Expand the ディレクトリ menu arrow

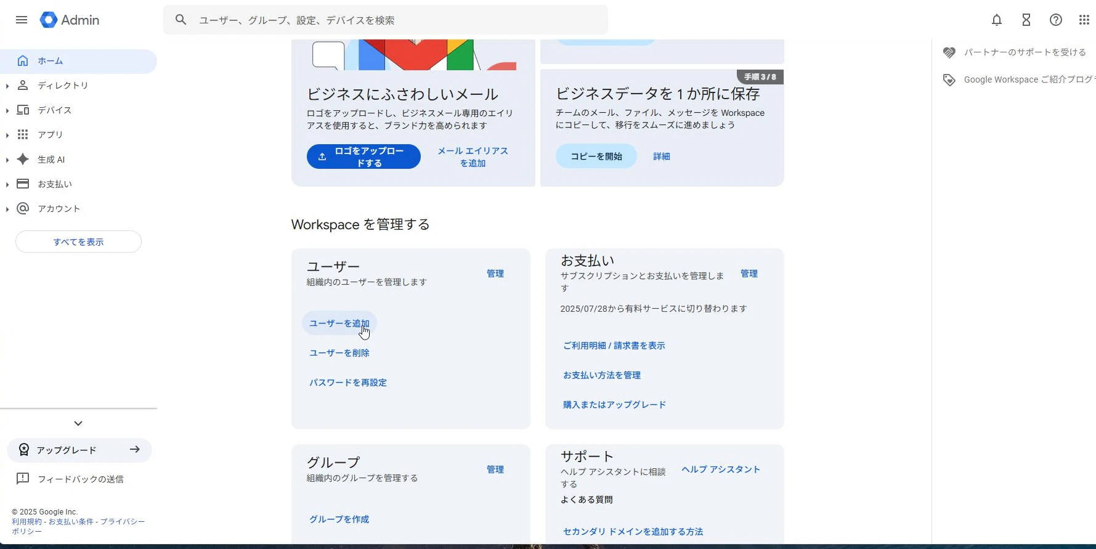[x=7, y=86]
